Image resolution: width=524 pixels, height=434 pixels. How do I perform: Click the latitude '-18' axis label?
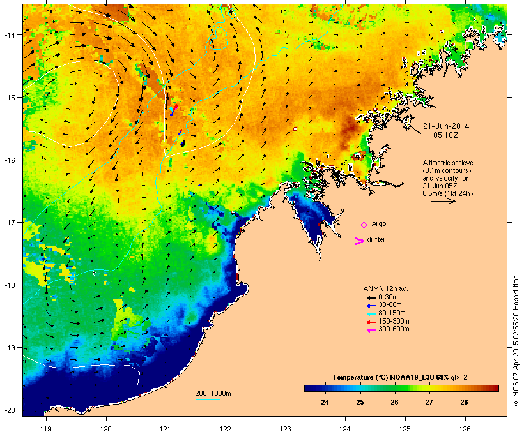(9, 285)
